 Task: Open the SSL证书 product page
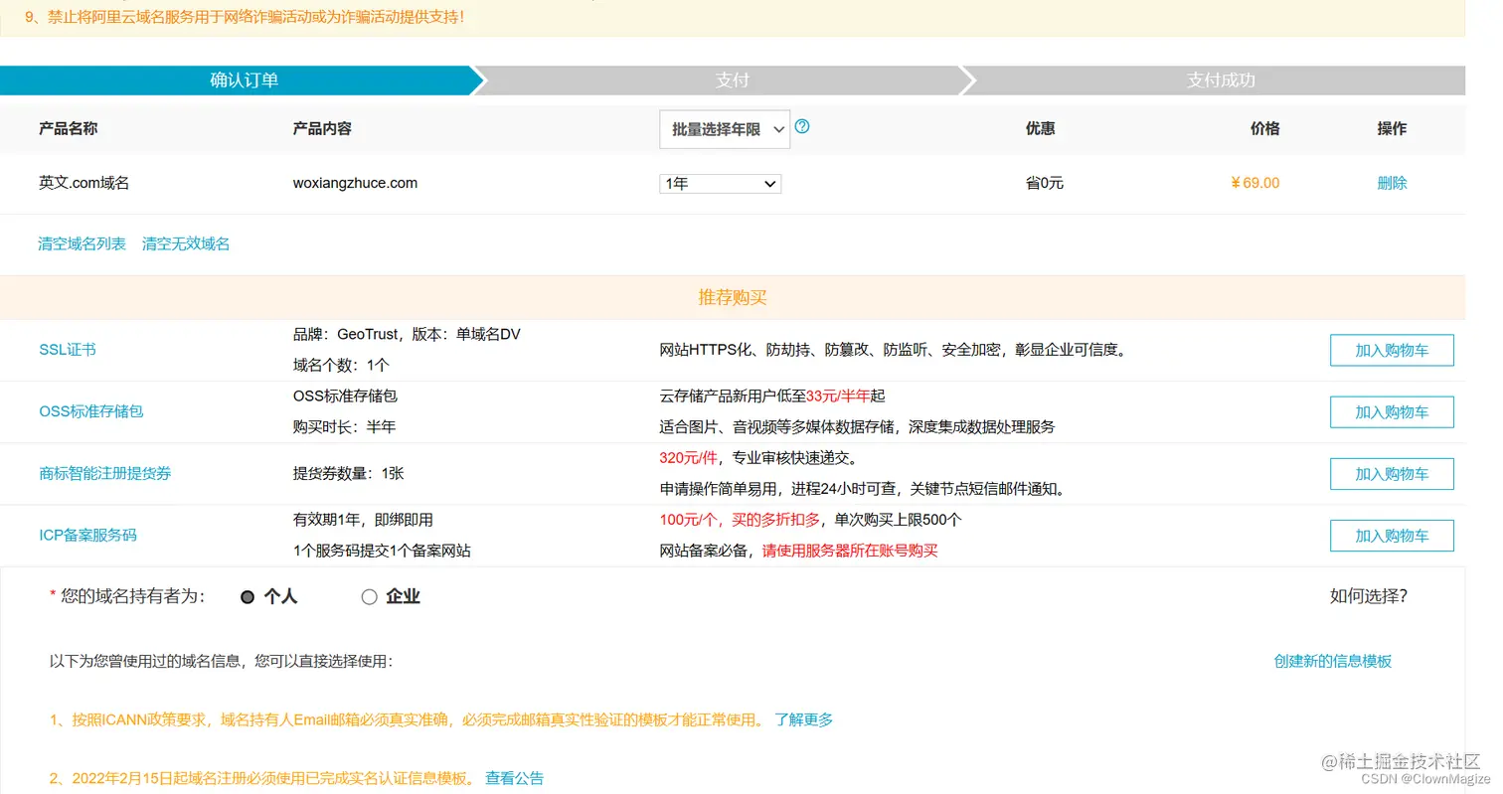pyautogui.click(x=67, y=350)
